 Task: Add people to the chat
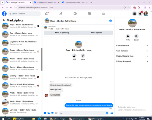[x=74, y=56]
